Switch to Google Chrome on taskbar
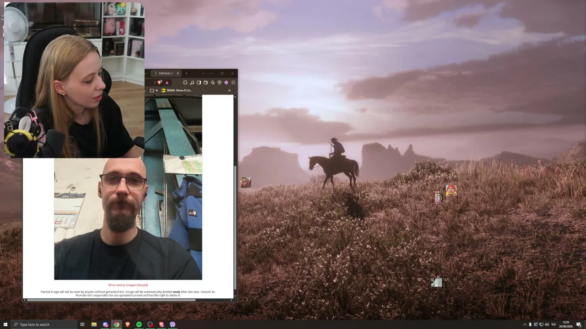Image resolution: width=586 pixels, height=329 pixels. (117, 324)
